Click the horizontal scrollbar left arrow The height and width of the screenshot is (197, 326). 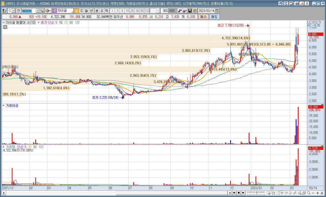(x=4, y=193)
